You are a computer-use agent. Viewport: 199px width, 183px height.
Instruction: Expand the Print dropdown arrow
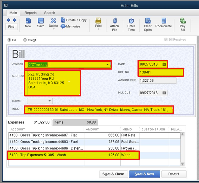click(x=98, y=29)
